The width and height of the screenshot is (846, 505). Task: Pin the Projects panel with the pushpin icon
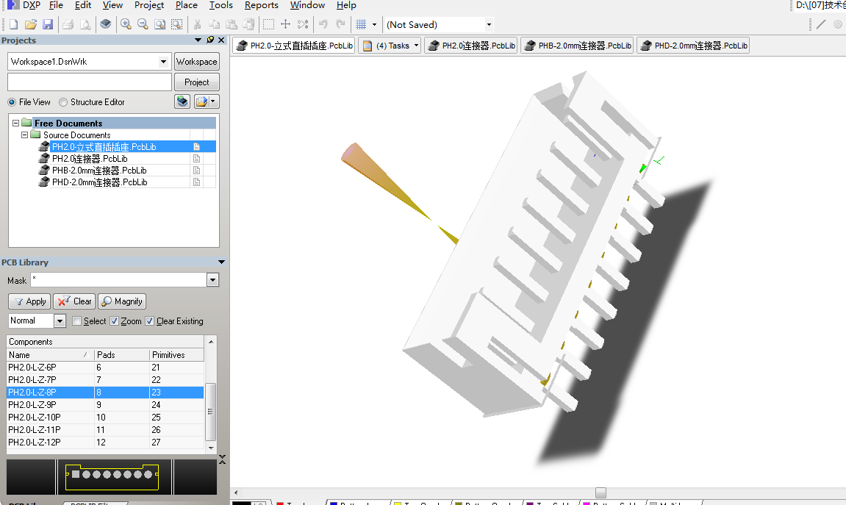tap(210, 40)
